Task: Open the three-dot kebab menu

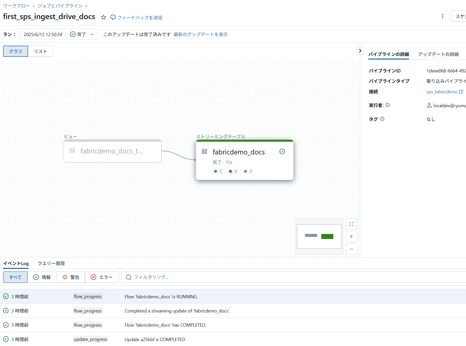Action: 443,16
